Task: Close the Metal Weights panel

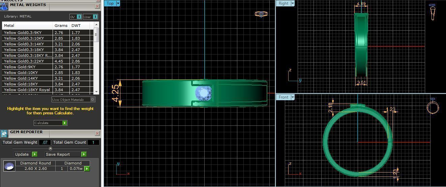Action: coord(97,6)
